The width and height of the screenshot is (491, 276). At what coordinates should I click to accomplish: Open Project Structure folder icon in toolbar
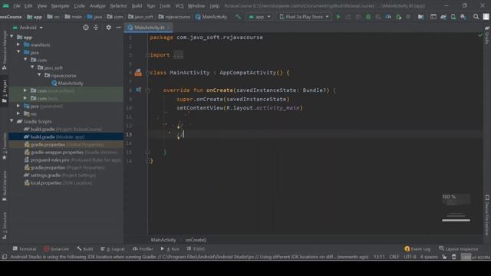coord(421,17)
